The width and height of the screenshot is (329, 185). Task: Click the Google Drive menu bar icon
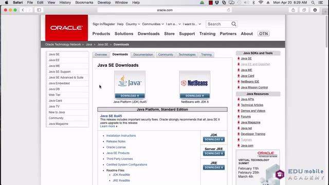[x=202, y=3]
